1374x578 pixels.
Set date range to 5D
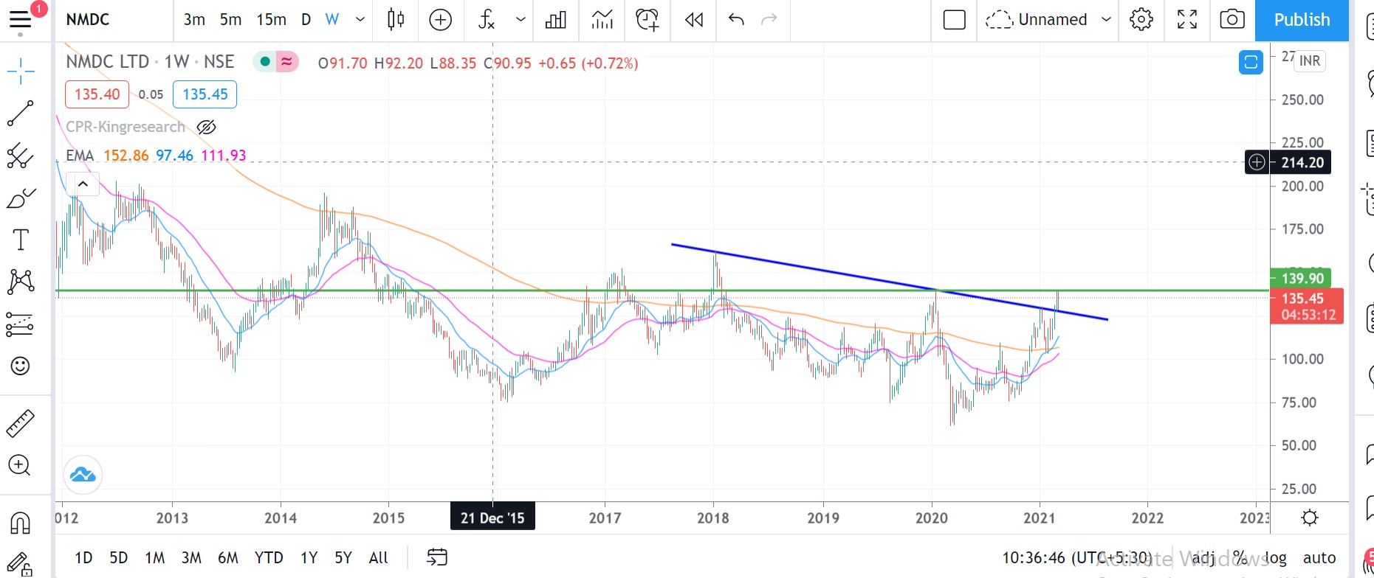coord(118,558)
